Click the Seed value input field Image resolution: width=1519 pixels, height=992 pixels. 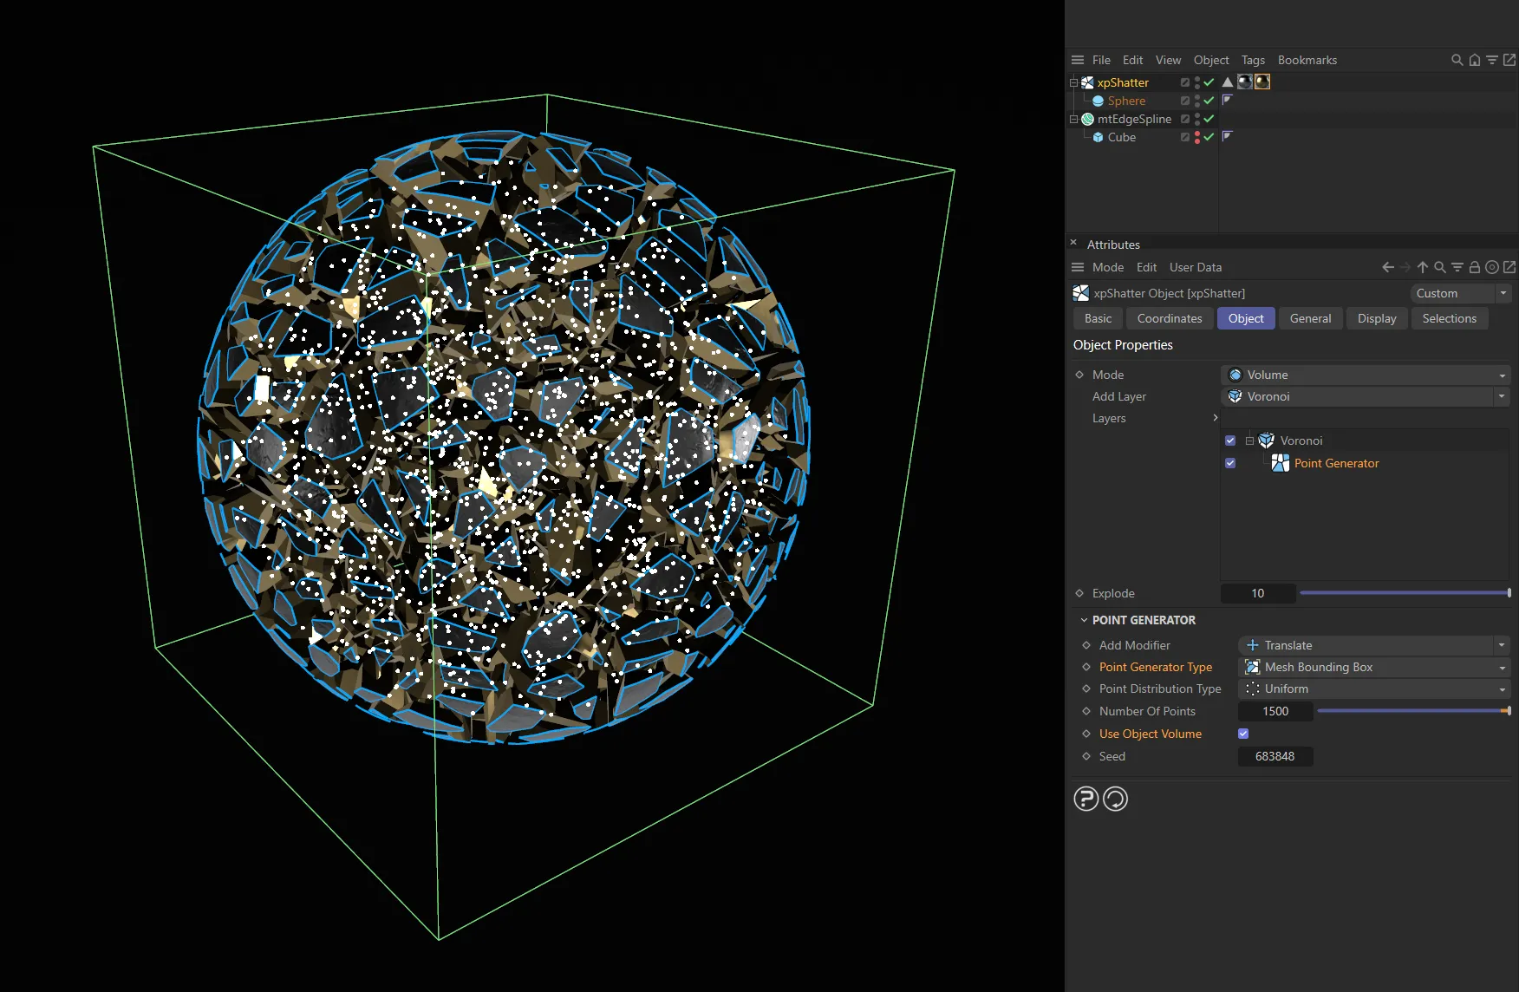point(1275,756)
